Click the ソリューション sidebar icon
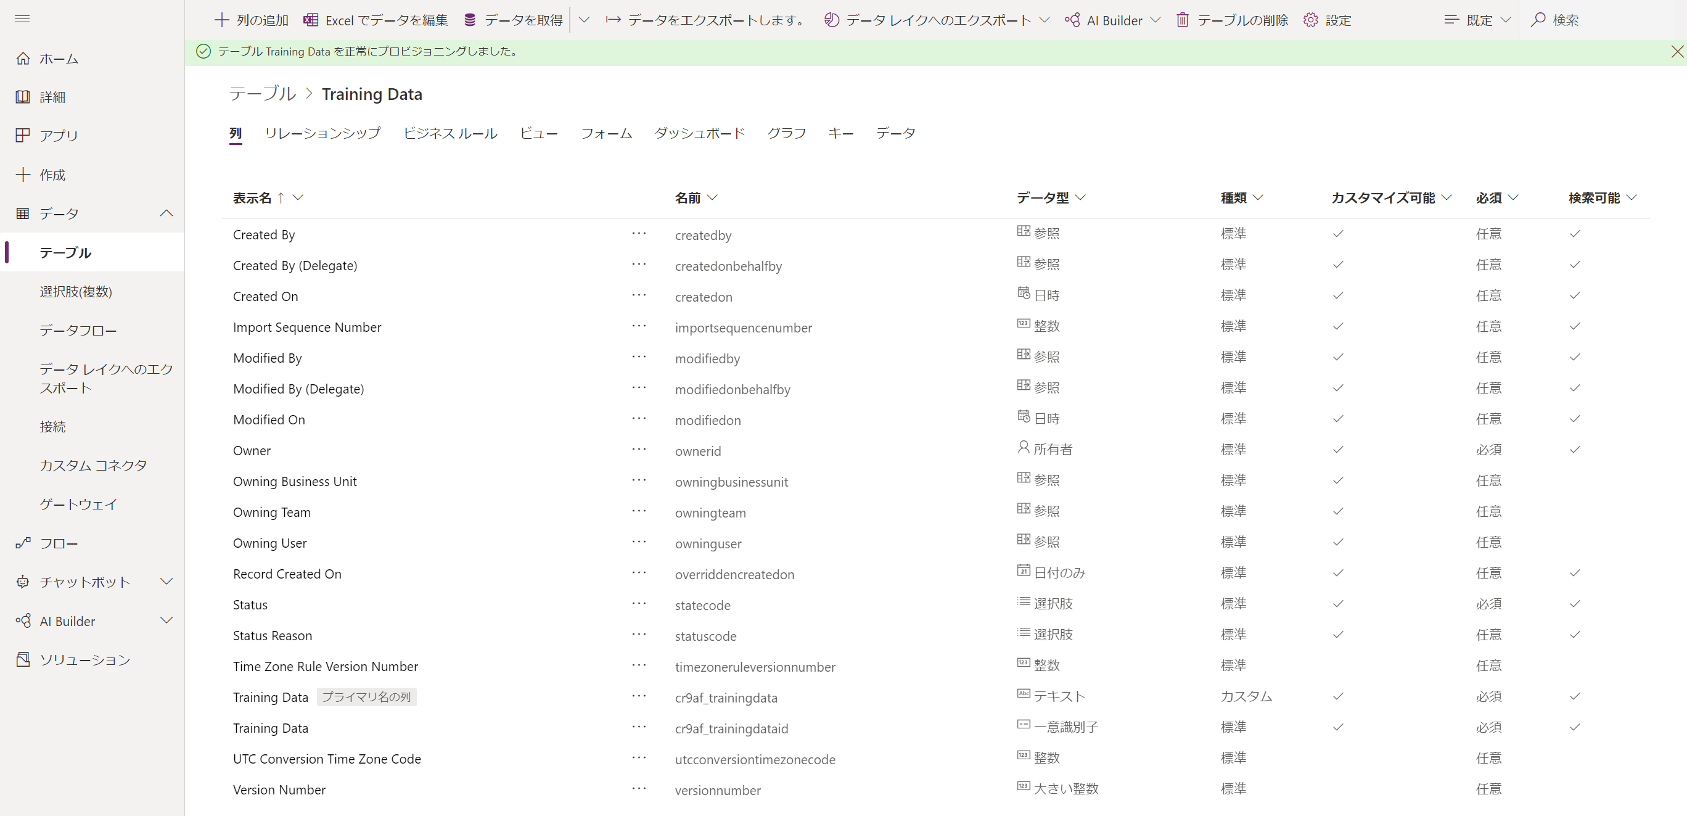The height and width of the screenshot is (816, 1687). (23, 659)
